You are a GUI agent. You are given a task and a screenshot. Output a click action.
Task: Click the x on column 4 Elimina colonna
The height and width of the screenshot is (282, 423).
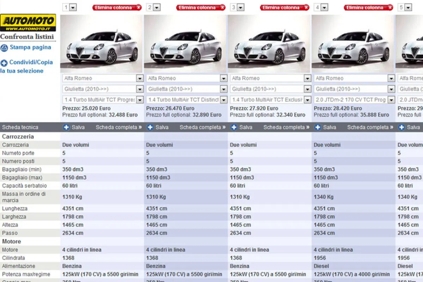pyautogui.click(x=390, y=7)
